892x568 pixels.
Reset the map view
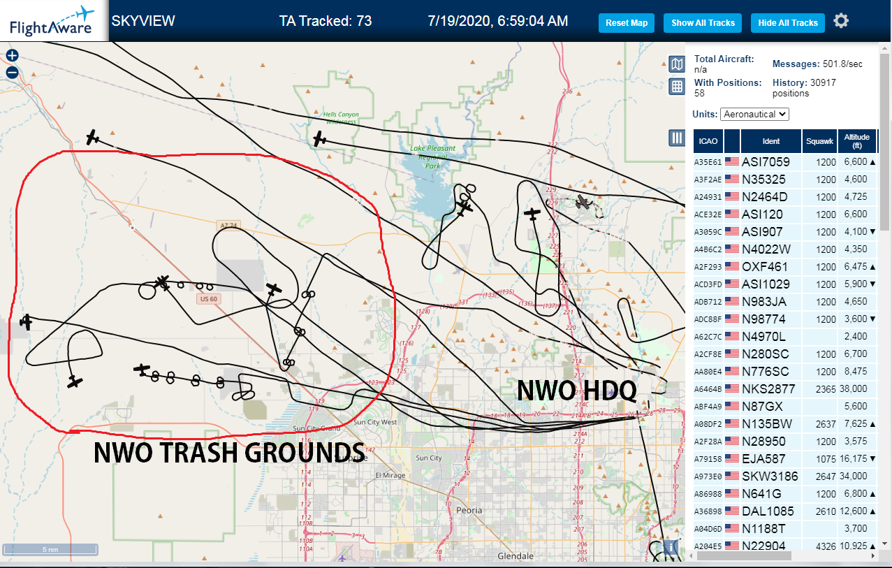(627, 23)
